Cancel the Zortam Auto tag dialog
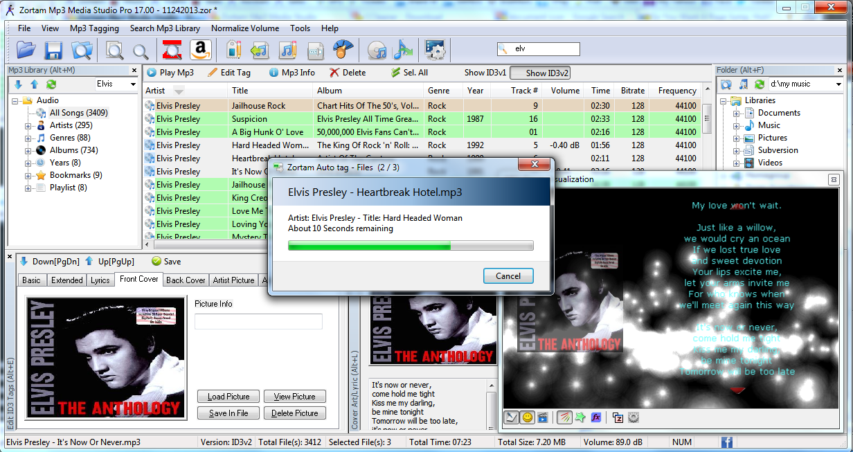The width and height of the screenshot is (853, 452). pyautogui.click(x=508, y=276)
